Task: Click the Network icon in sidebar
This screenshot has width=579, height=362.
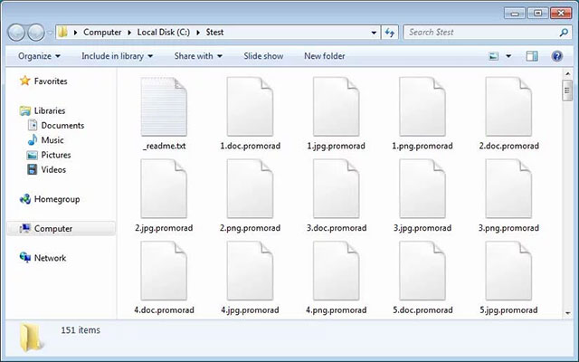Action: 25,257
